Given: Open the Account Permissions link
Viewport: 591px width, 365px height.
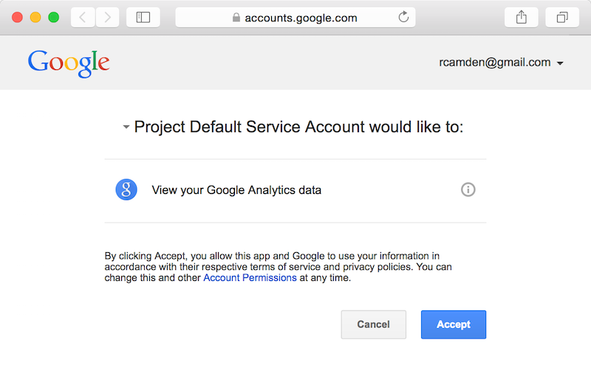Looking at the screenshot, I should (250, 278).
